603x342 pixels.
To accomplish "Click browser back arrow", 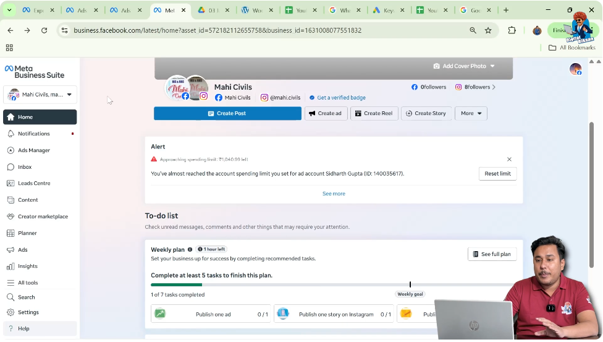I will [11, 30].
